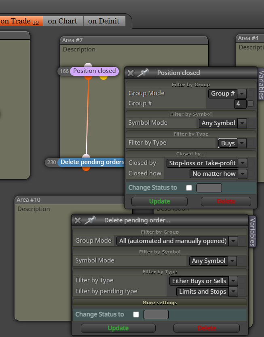Click the green Update button in Position closed panel
Viewport: 264px width, 337px height.
pyautogui.click(x=160, y=201)
